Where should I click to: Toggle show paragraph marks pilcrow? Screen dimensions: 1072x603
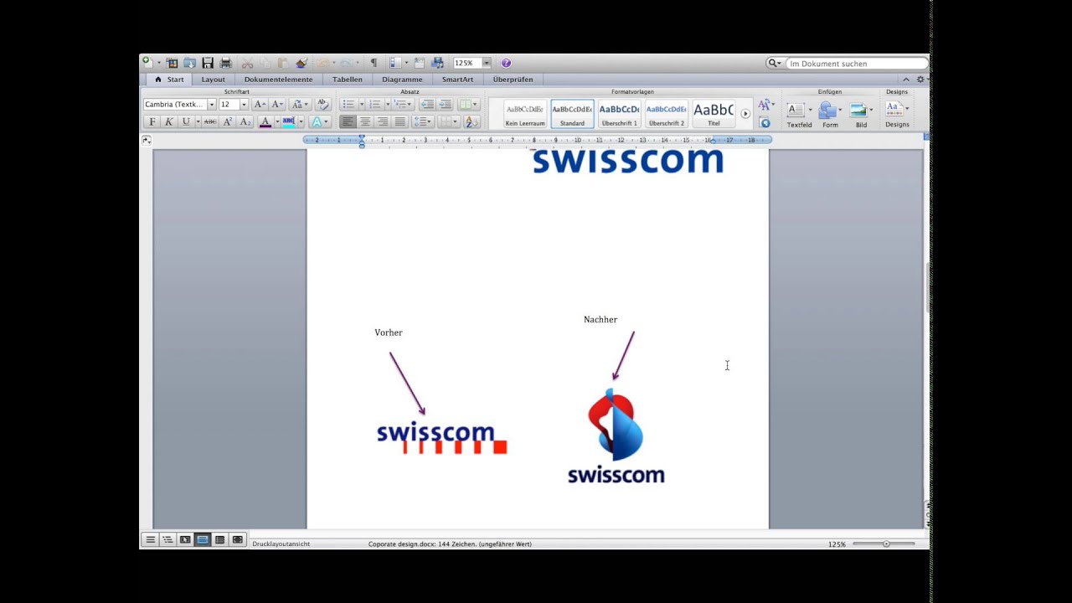tap(374, 63)
